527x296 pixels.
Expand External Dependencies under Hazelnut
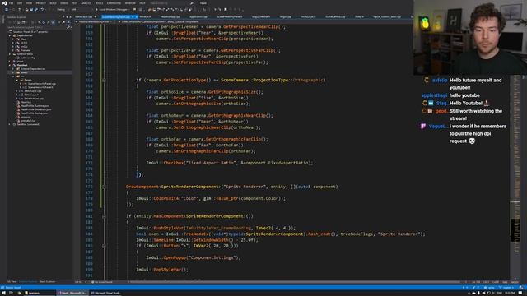click(x=13, y=68)
